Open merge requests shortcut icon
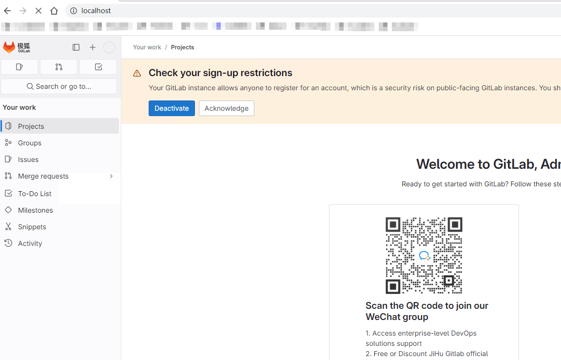Image resolution: width=561 pixels, height=360 pixels. pos(58,67)
